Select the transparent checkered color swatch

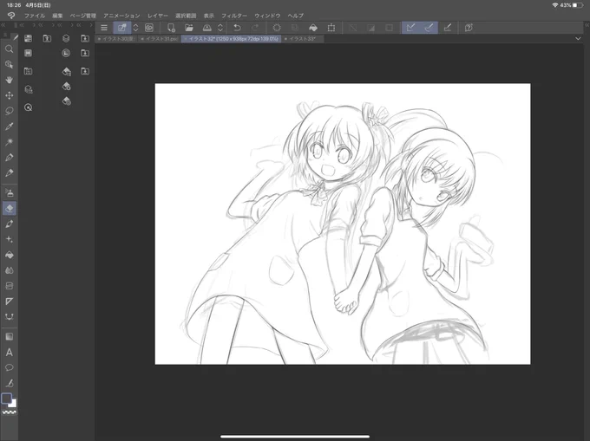point(9,412)
